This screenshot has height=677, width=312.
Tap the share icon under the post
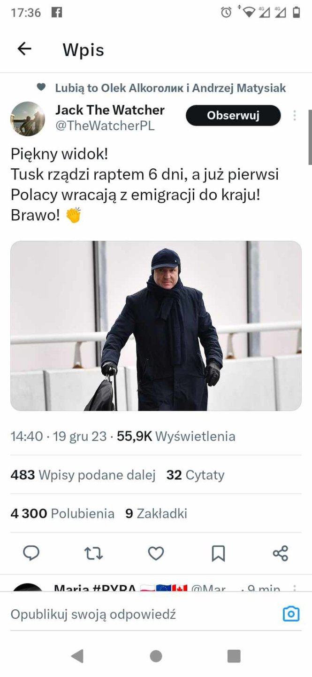(x=281, y=553)
